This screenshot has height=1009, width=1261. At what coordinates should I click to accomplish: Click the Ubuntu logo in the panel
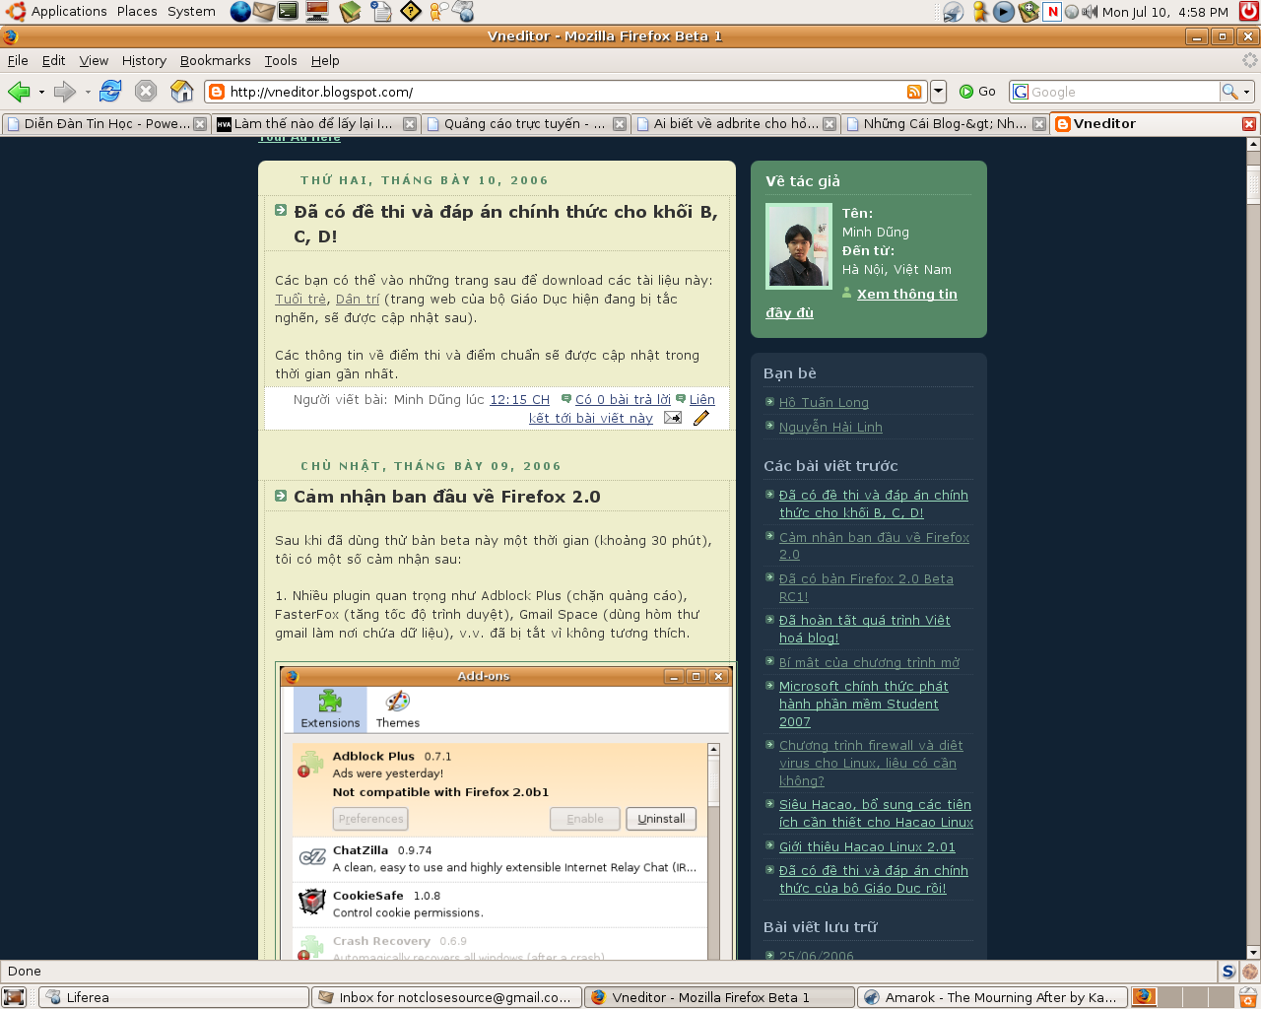(x=15, y=12)
